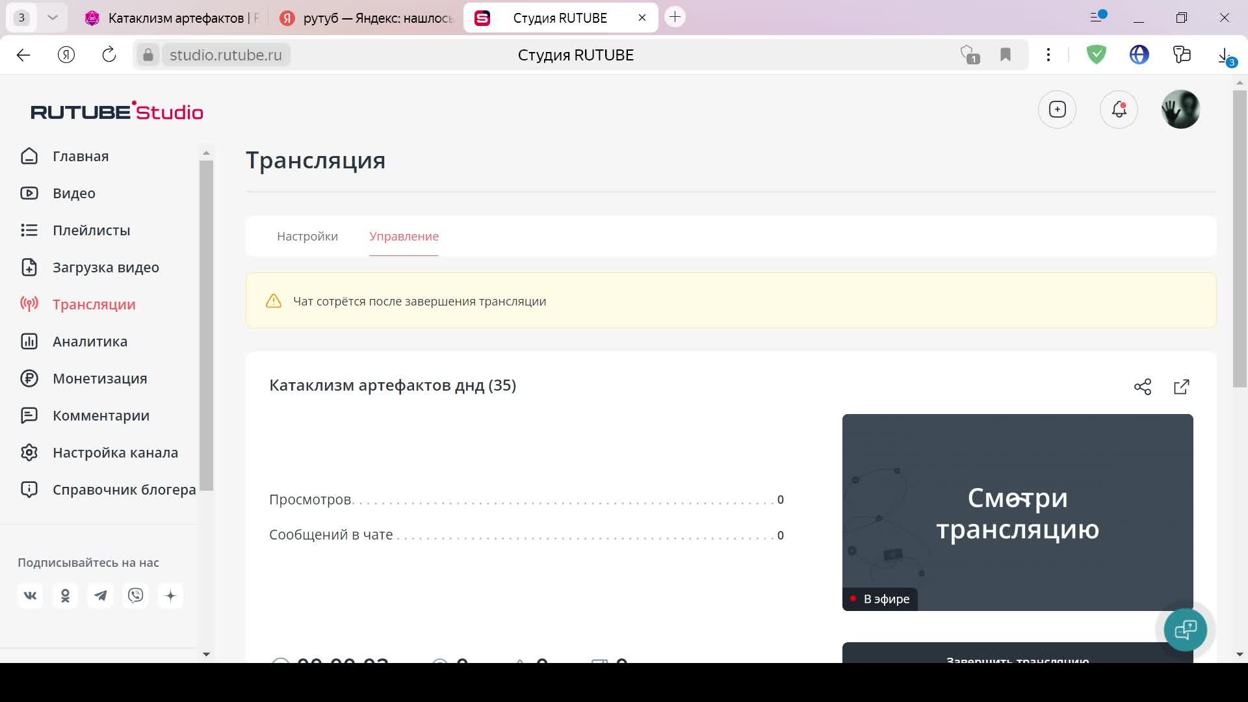Click the Завершить трансляцию button
This screenshot has width=1248, height=702.
1017,655
